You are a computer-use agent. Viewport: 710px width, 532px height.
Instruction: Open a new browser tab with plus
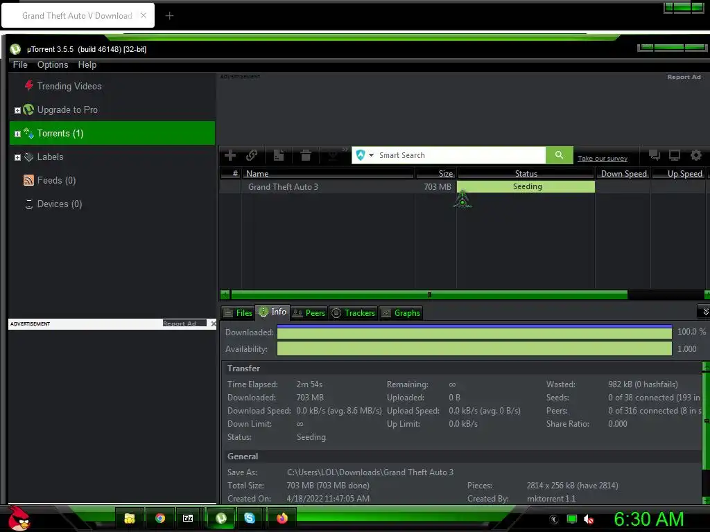(169, 16)
